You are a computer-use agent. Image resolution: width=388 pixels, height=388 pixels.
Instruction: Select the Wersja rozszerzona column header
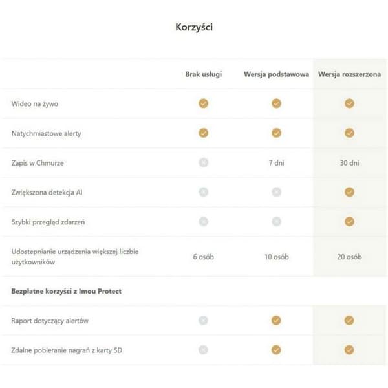point(349,74)
